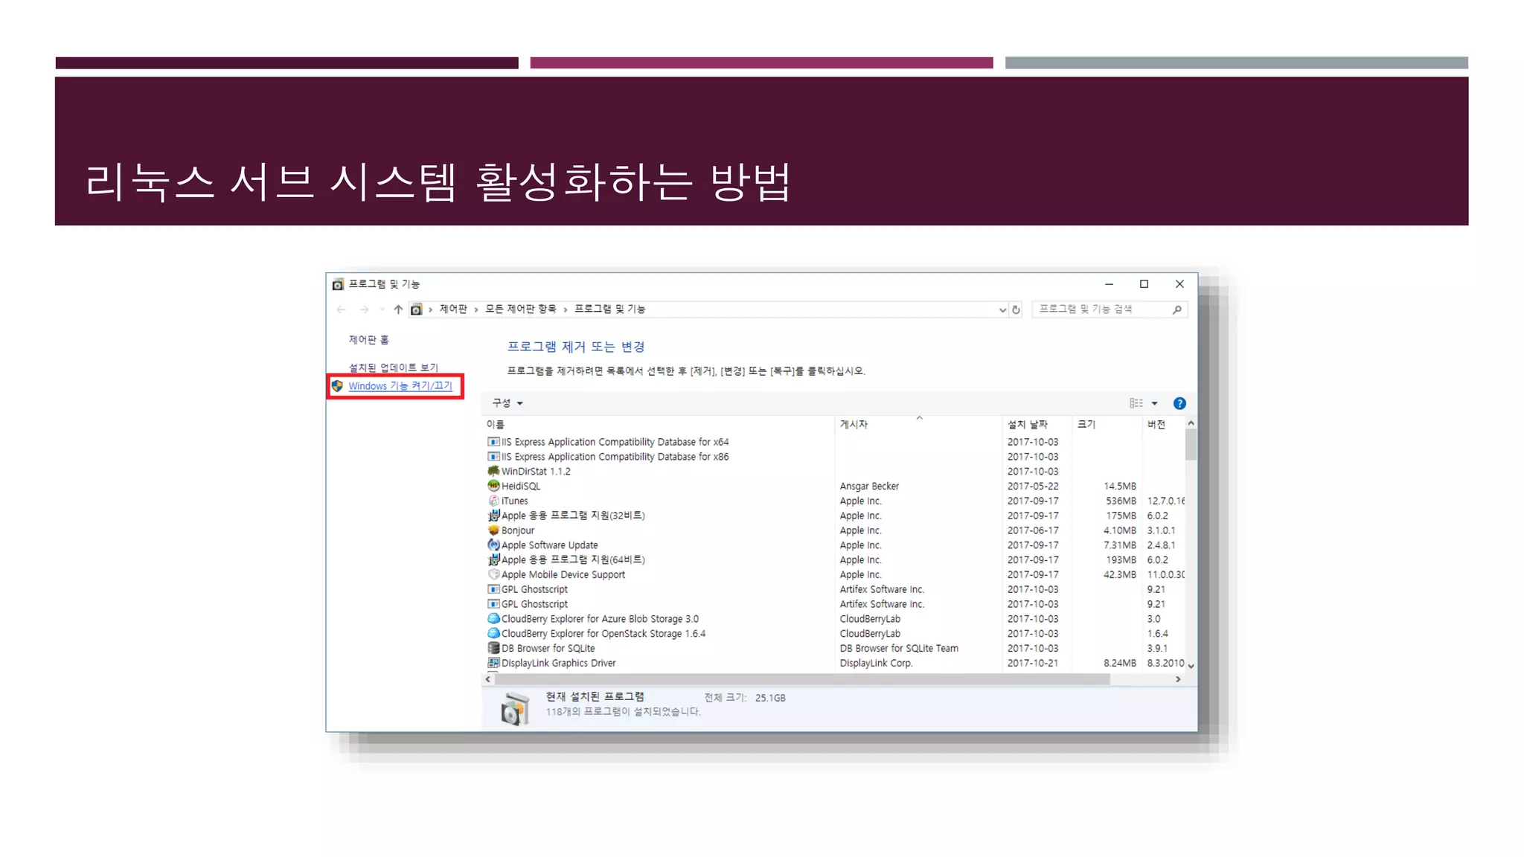This screenshot has width=1524, height=857.
Task: Close the 프로그램 및 기능 window
Action: (1179, 284)
